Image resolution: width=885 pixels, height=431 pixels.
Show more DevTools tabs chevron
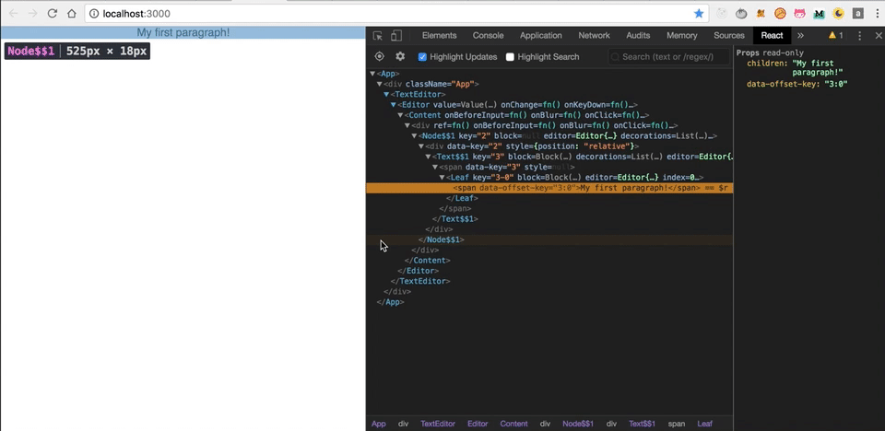(800, 36)
